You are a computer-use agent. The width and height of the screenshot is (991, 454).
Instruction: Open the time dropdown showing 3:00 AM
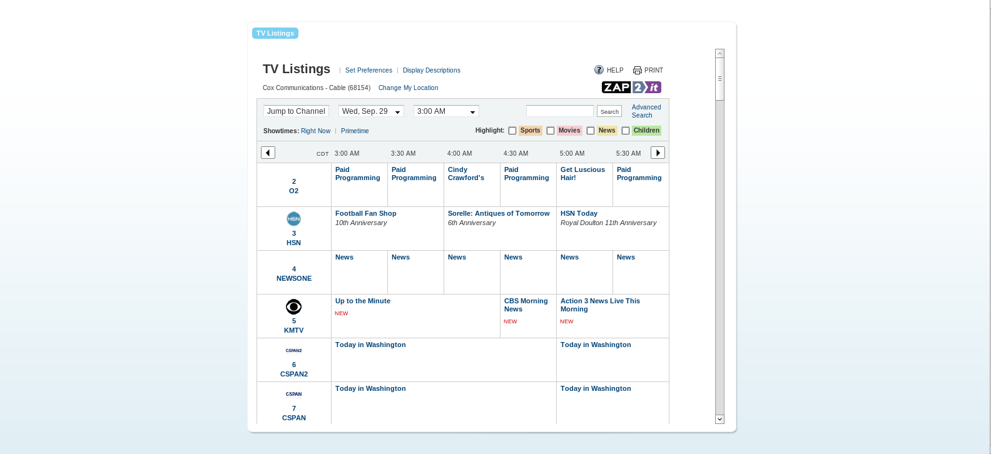[446, 111]
